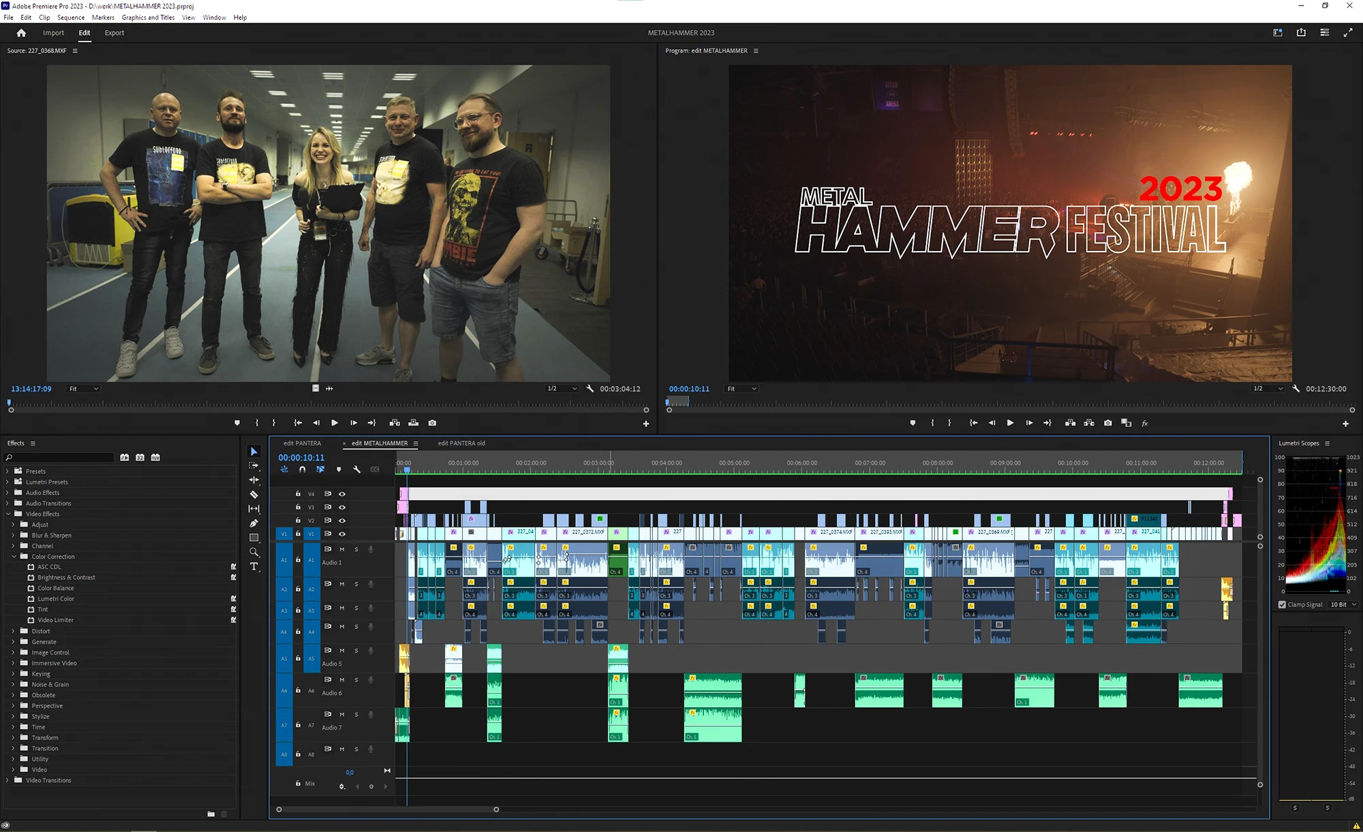Select the Lumetri Color effect
Image resolution: width=1363 pixels, height=832 pixels.
coord(56,599)
